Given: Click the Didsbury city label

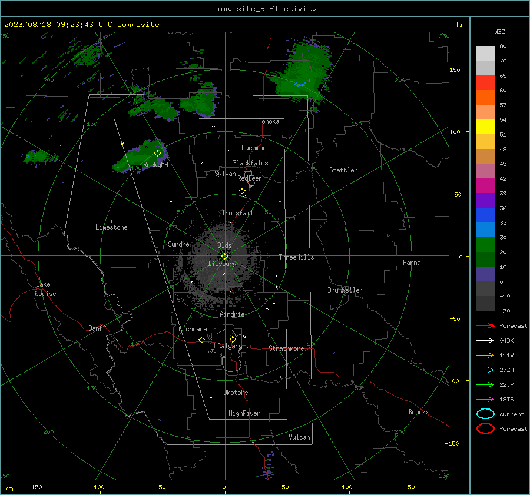Looking at the screenshot, I should click(222, 264).
